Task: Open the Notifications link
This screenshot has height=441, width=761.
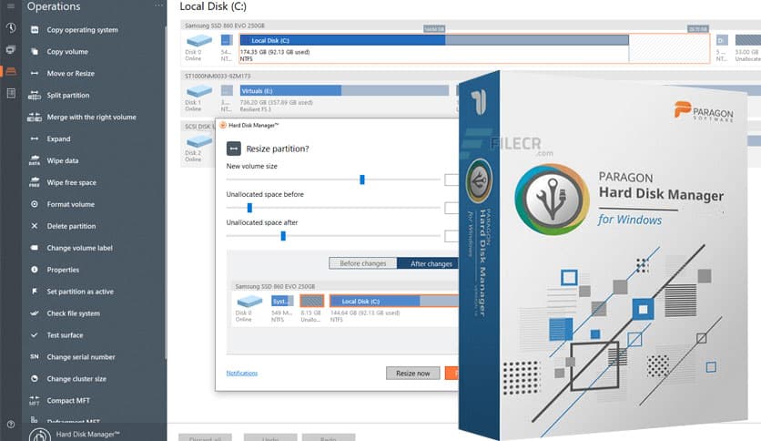Action: 242,373
